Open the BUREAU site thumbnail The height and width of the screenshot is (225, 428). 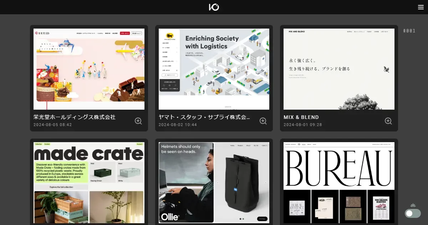click(x=339, y=182)
